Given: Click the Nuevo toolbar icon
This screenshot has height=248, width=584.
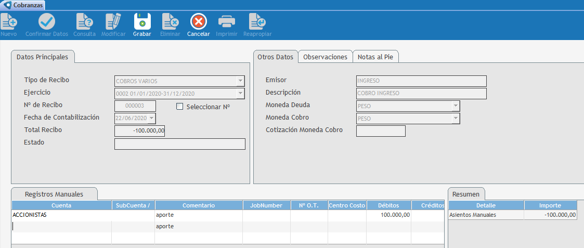Looking at the screenshot, I should 9,21.
